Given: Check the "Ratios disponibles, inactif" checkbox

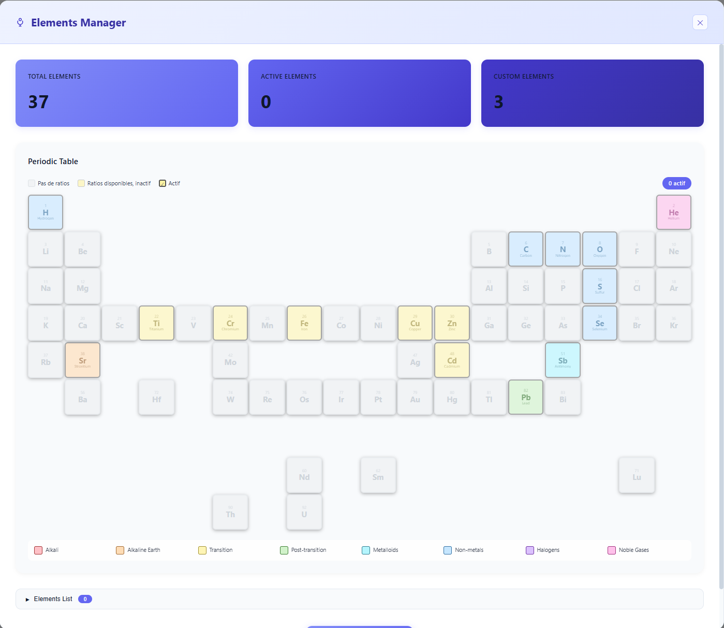Looking at the screenshot, I should point(81,183).
